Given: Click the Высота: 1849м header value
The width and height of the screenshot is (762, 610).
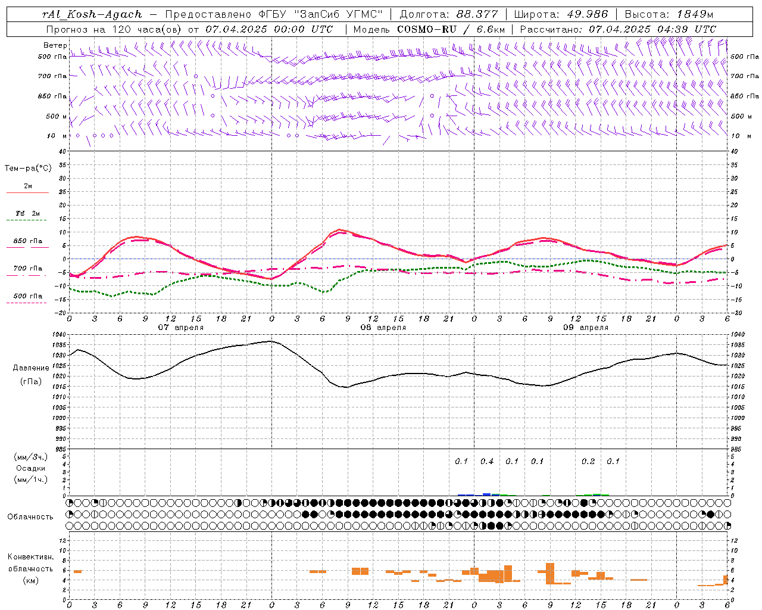Looking at the screenshot, I should tap(669, 14).
